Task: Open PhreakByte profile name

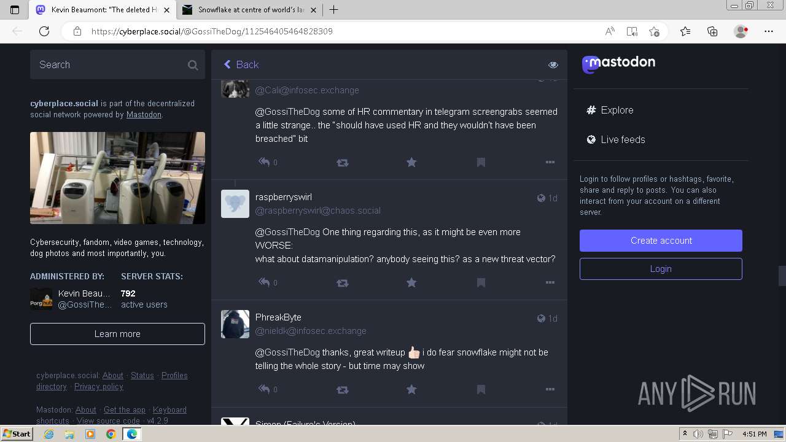Action: tap(278, 317)
